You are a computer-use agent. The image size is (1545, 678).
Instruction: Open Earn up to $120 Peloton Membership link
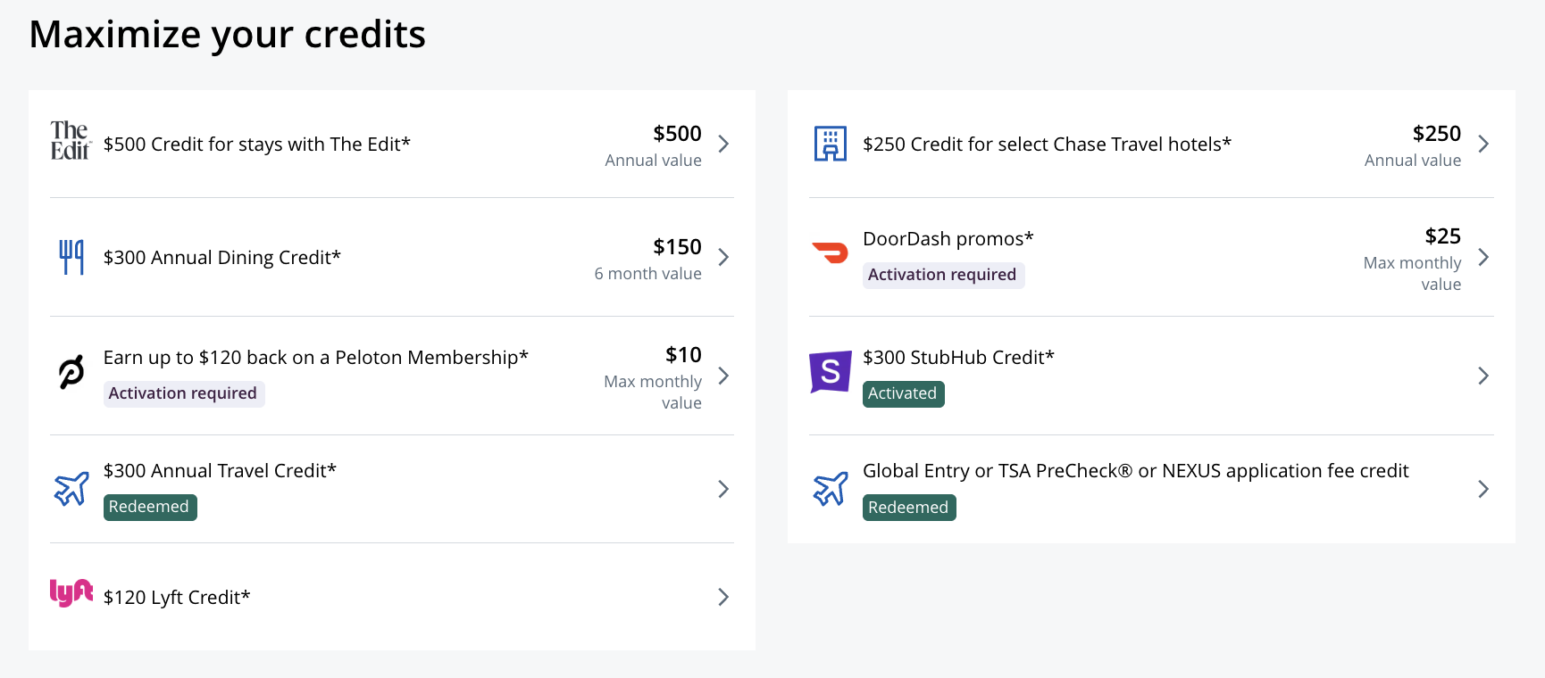tap(316, 358)
